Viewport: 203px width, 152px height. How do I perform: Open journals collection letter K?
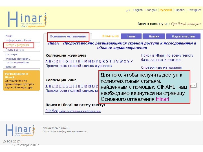click(x=79, y=61)
